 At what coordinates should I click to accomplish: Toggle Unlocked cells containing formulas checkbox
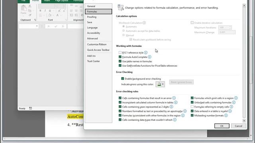tap(192, 102)
